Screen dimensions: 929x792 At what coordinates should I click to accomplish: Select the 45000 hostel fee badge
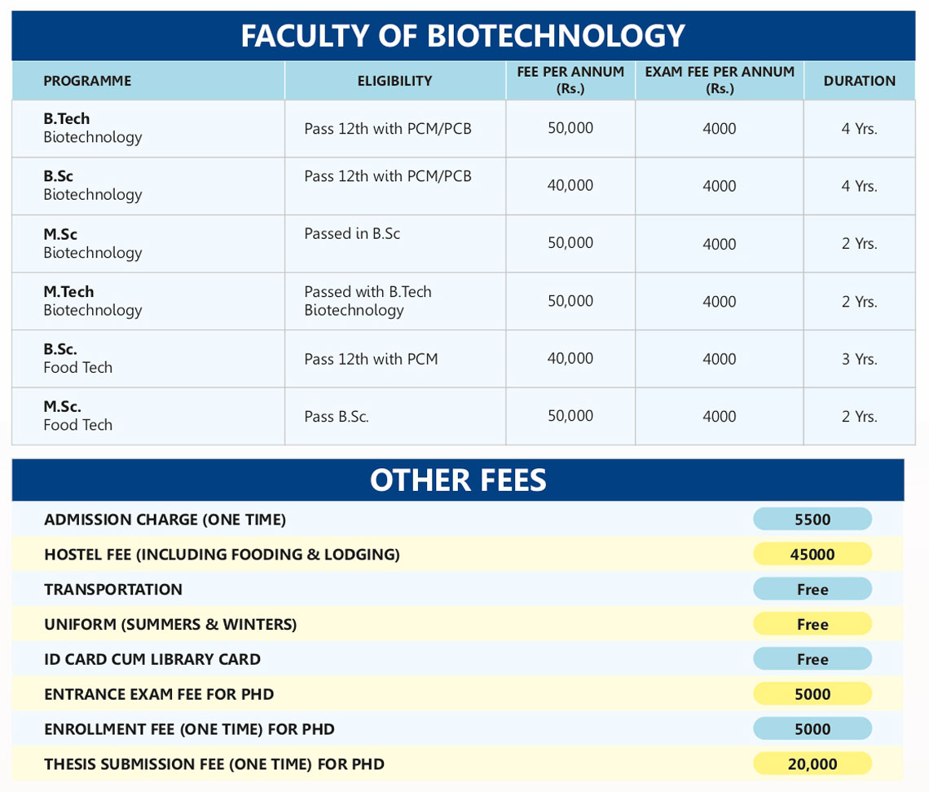[x=812, y=555]
